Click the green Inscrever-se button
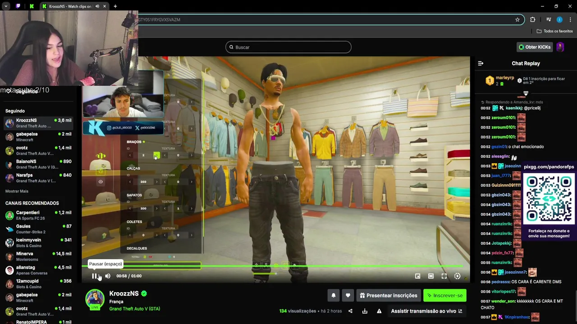Viewport: 577px width, 324px height. (444, 296)
